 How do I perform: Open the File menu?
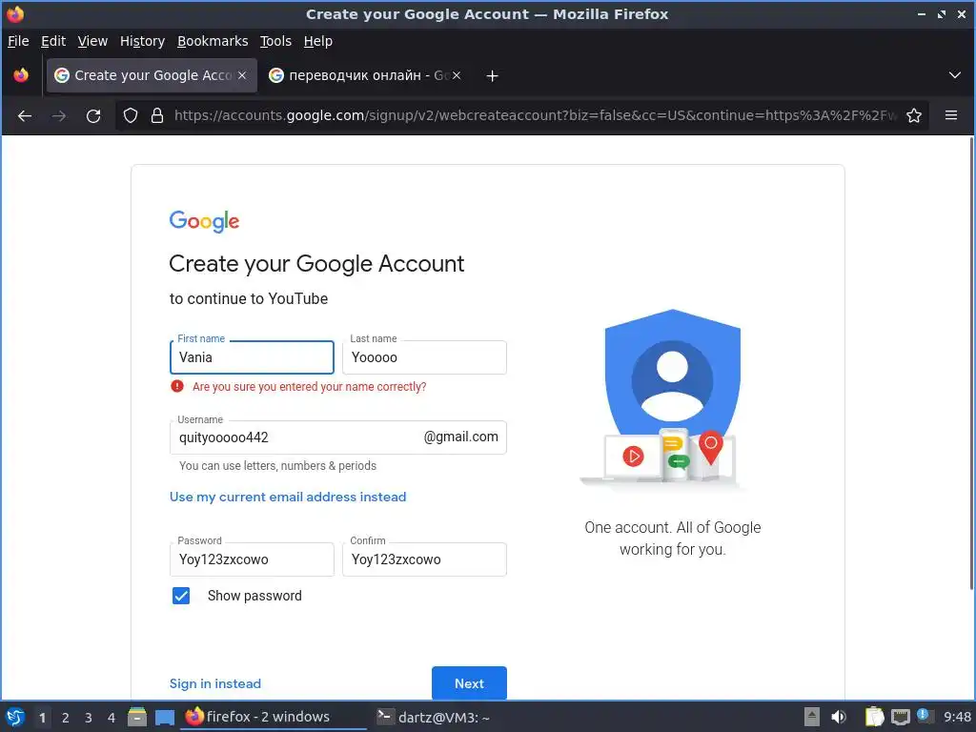[x=18, y=41]
